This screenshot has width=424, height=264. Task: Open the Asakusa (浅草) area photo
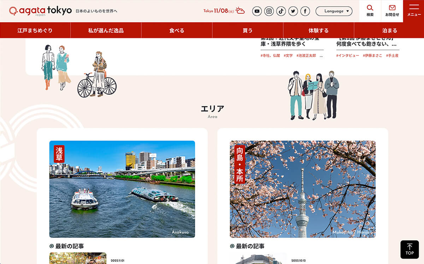coord(122,189)
